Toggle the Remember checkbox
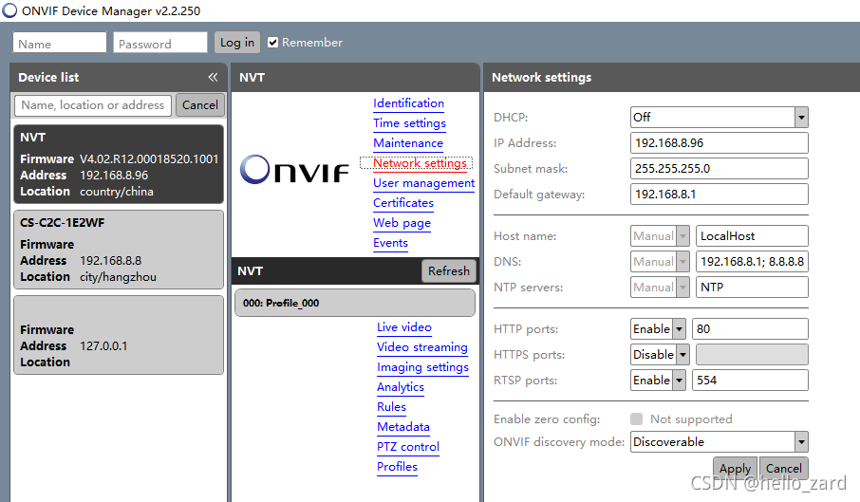 [x=273, y=43]
